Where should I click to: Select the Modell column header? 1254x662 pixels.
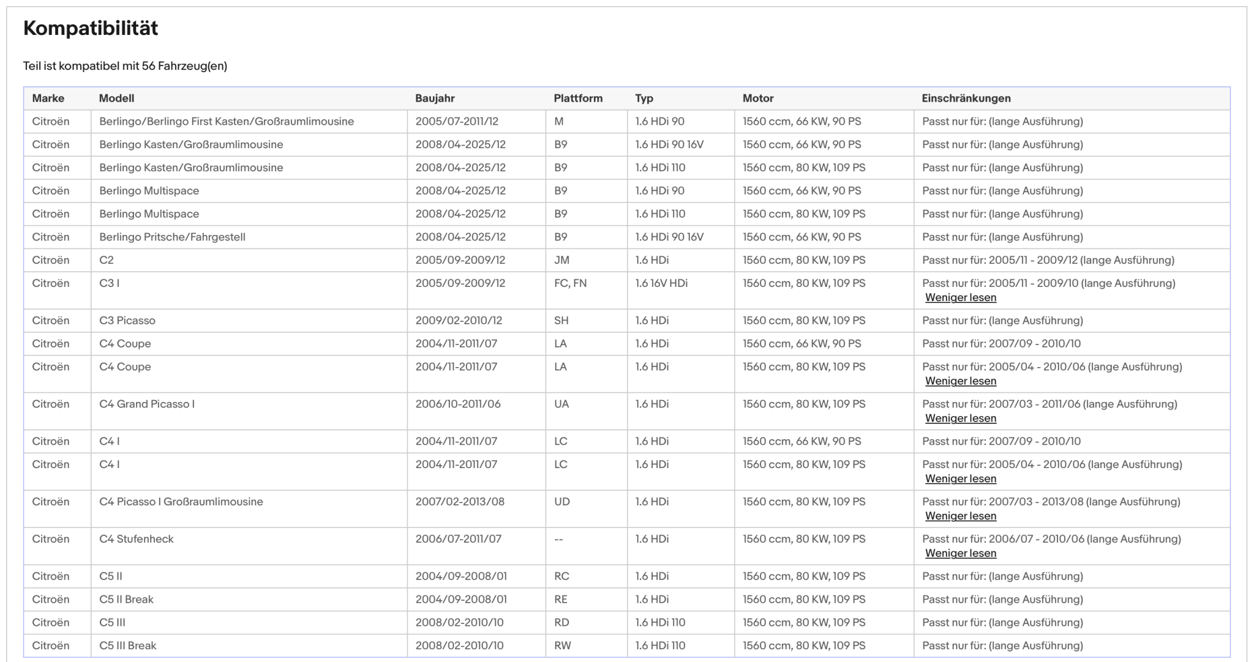pyautogui.click(x=116, y=99)
